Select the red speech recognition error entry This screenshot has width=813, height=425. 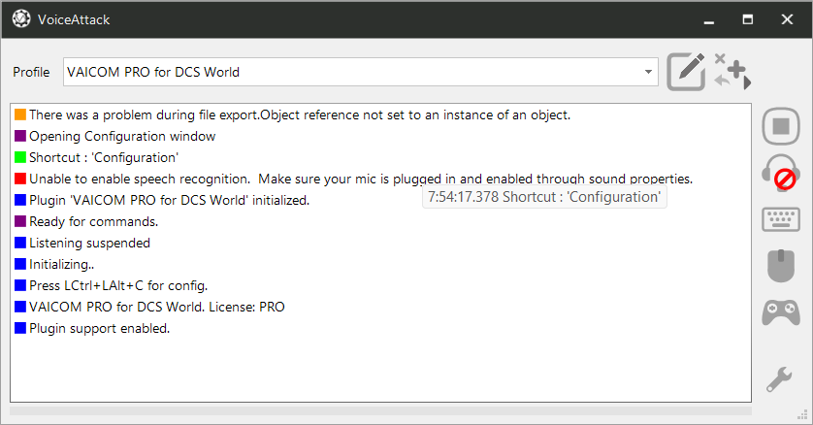(353, 179)
